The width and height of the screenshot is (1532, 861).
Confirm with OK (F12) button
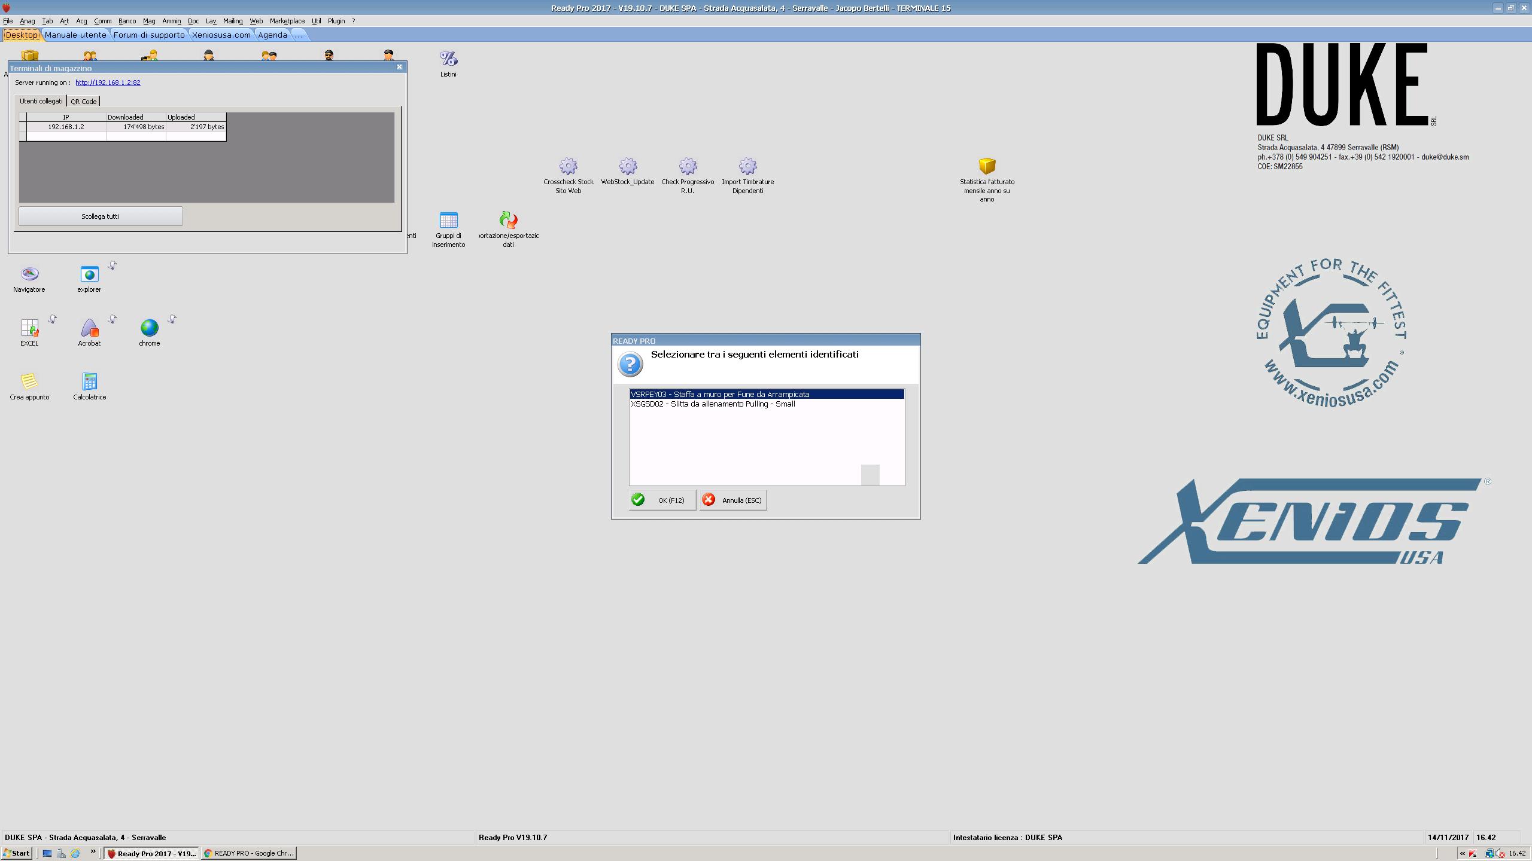click(x=662, y=500)
